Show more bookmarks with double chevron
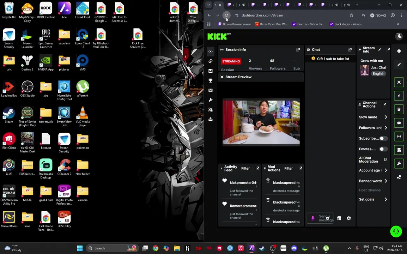The height and width of the screenshot is (254, 407). pyautogui.click(x=398, y=24)
